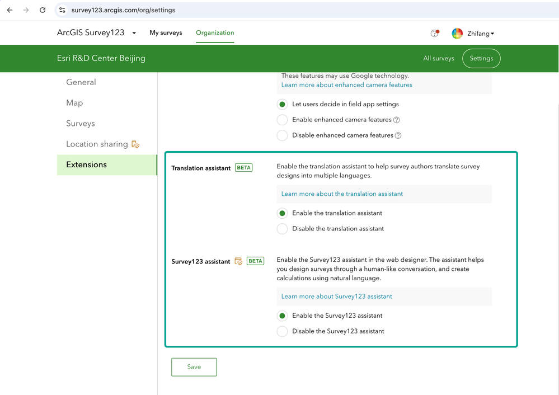Click the browser forward arrow
Viewport: 559px width, 395px height.
click(26, 10)
